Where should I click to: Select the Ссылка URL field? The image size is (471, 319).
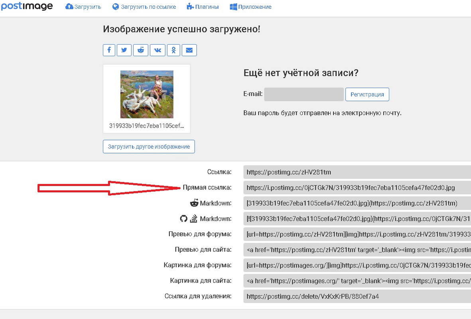point(357,172)
